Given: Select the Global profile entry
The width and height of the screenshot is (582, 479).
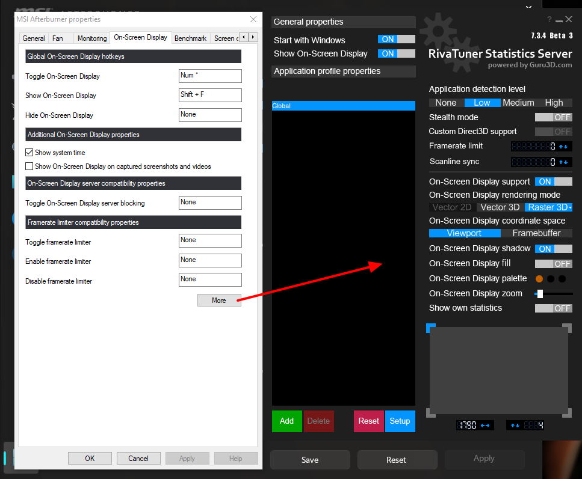Looking at the screenshot, I should point(343,106).
